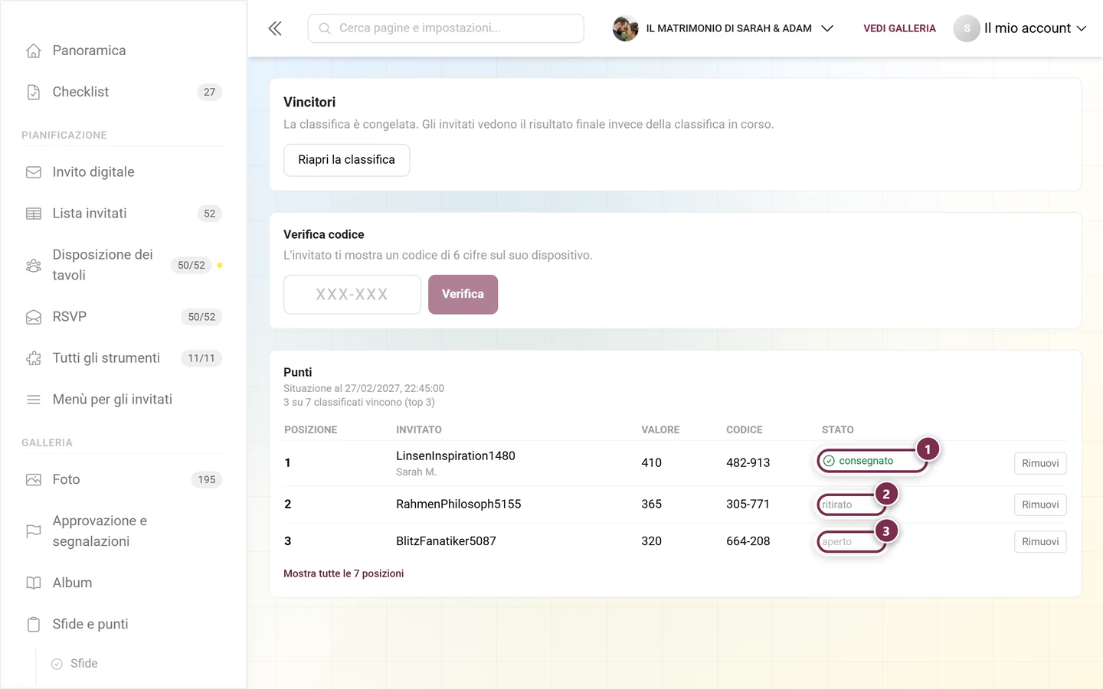
Task: Open Lista invitati via its table icon
Action: (34, 214)
